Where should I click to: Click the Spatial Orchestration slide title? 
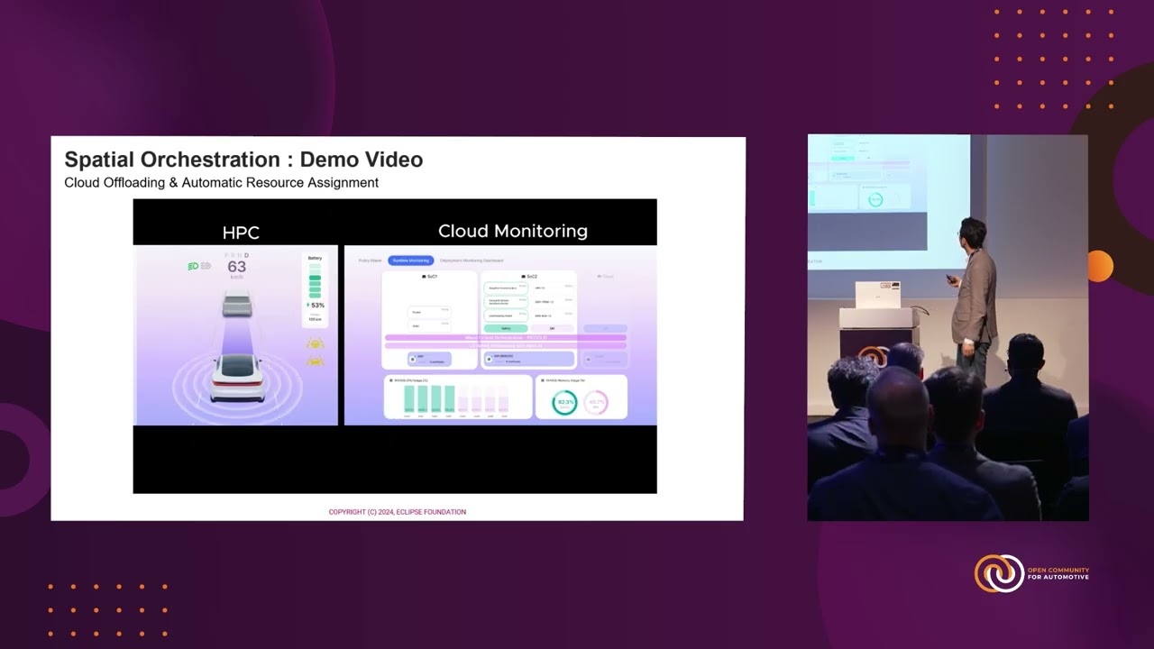tap(243, 160)
